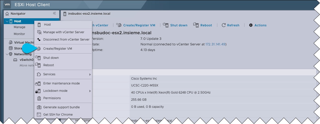Viewport: 320px width, 124px height.
Task: Collapse the Networking tree node
Action: (x=7, y=54)
